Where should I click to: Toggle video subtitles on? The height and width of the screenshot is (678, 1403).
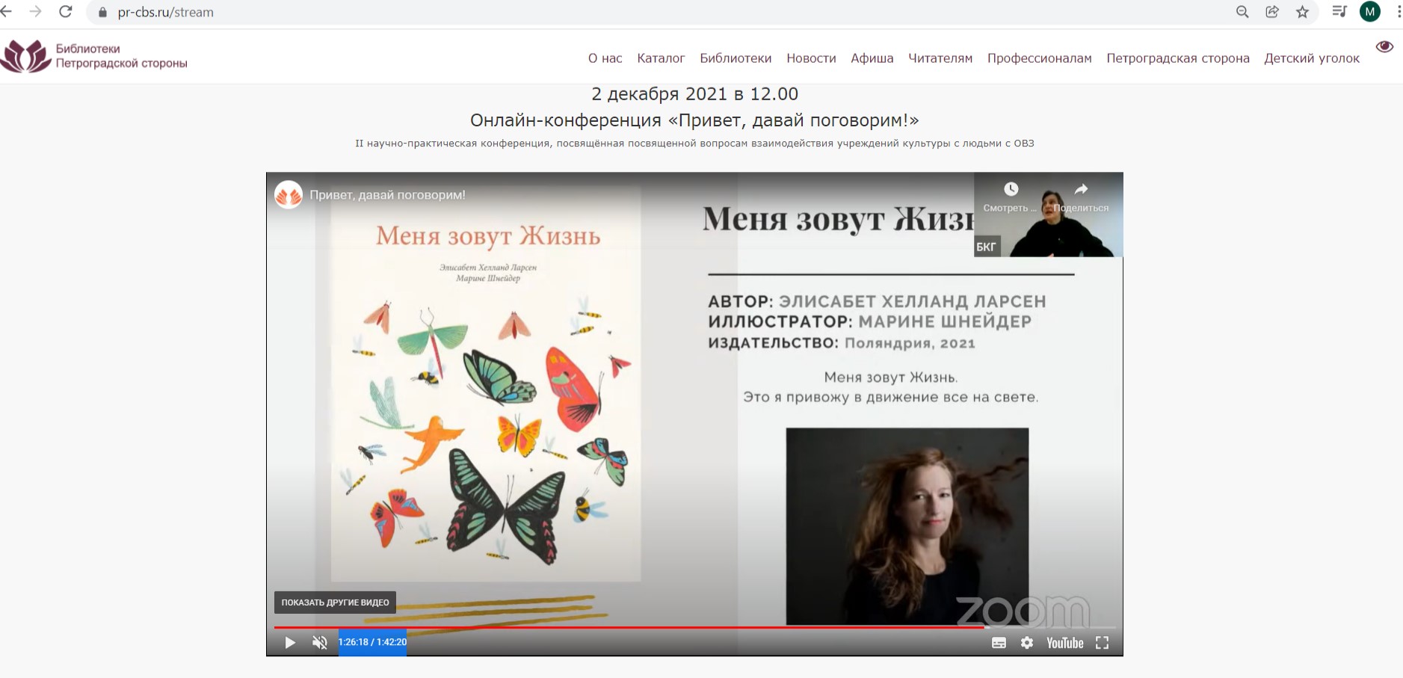(999, 643)
